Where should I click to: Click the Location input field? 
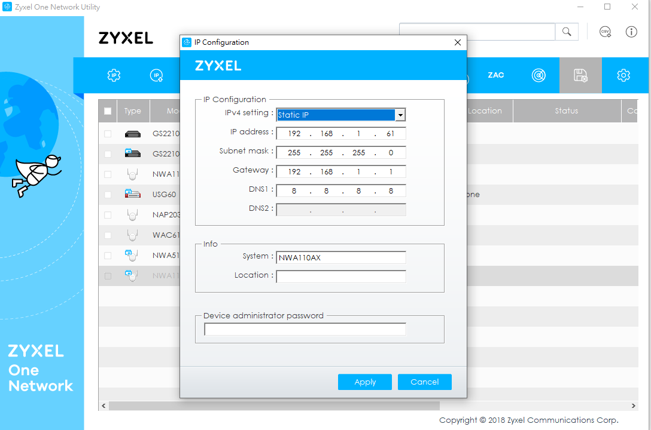tap(341, 277)
